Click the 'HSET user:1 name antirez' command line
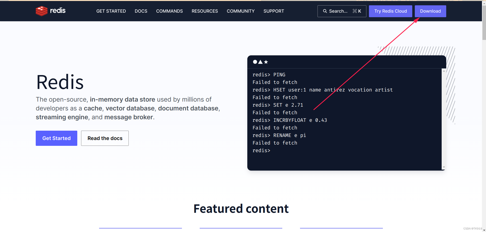 pos(323,90)
